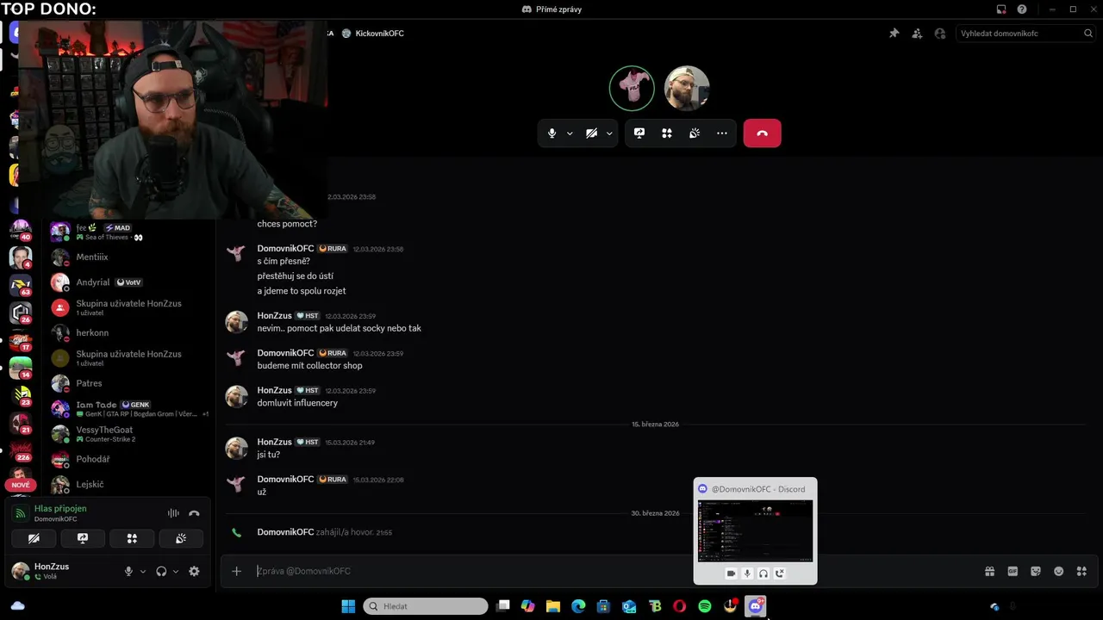Viewport: 1103px width, 620px height.
Task: Click the NOVÉ unread indicator
Action: 21,485
